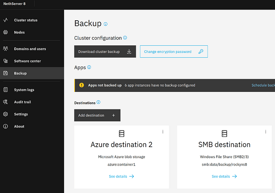Click the Domains and users people icon
275x193 pixels.
pos(6,49)
